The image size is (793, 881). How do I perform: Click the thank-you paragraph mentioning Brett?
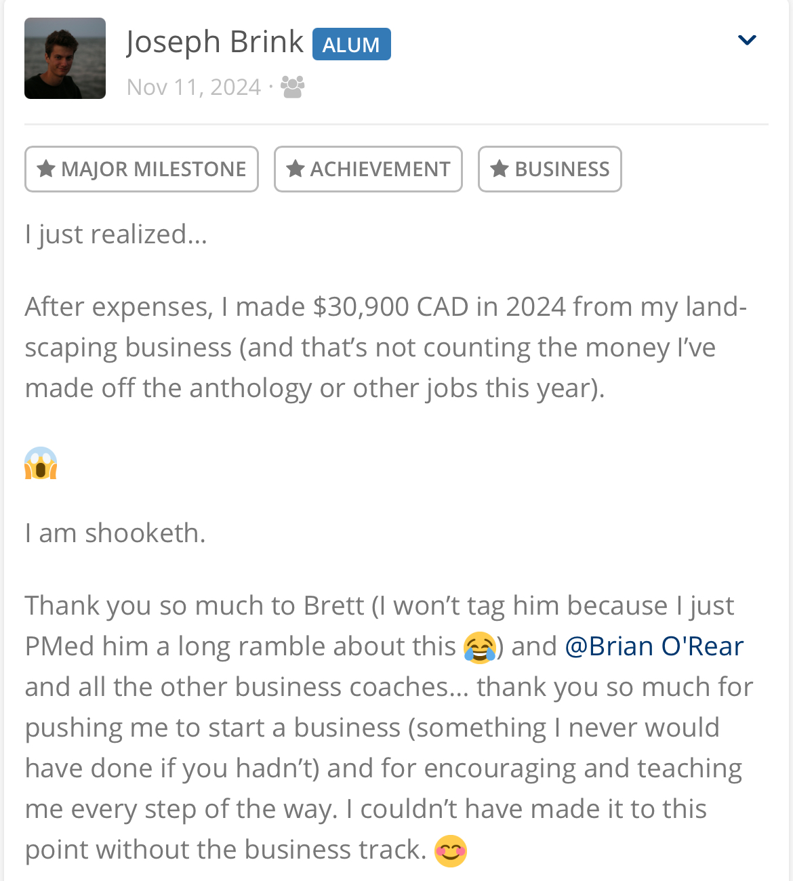click(x=390, y=727)
